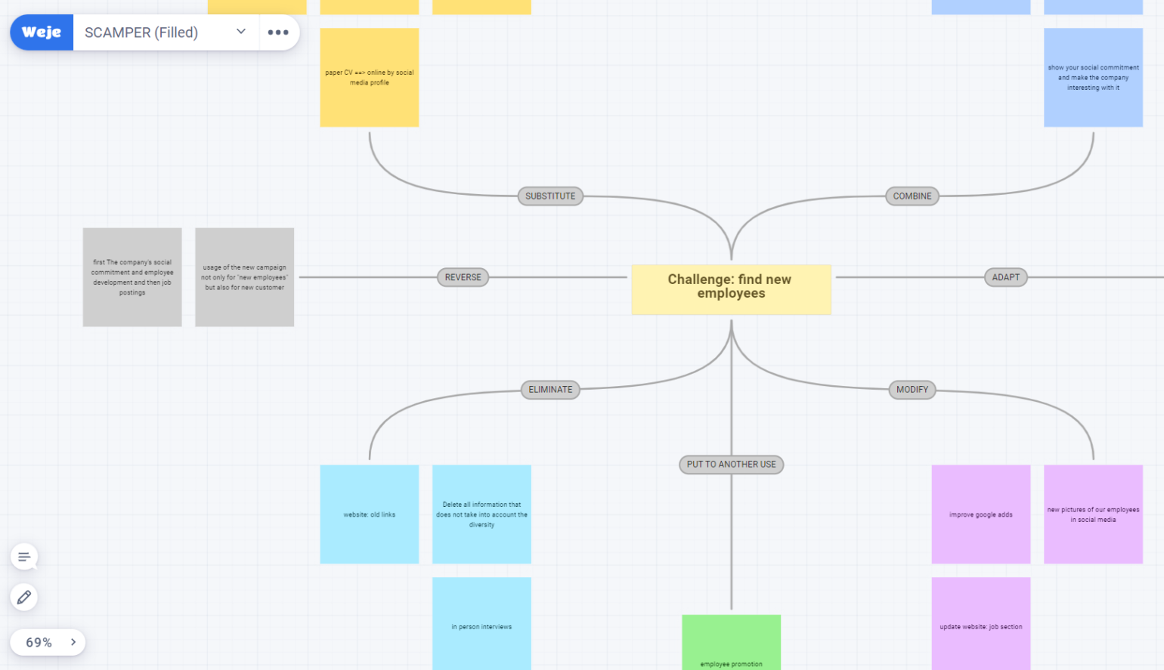Select the SUBSTITUTE branch label
The height and width of the screenshot is (670, 1164).
(550, 196)
